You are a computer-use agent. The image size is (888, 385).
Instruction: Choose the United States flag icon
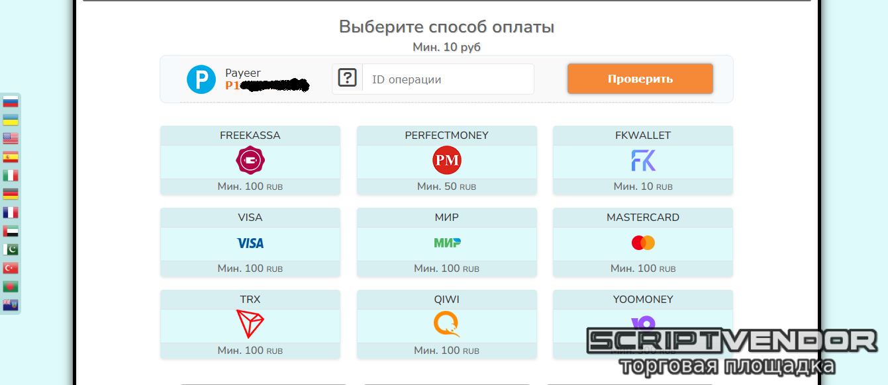pos(11,139)
